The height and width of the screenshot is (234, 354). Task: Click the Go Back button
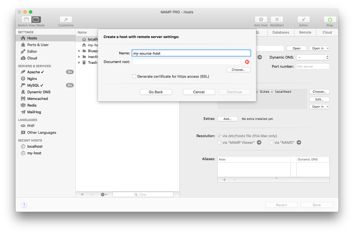[x=156, y=92]
